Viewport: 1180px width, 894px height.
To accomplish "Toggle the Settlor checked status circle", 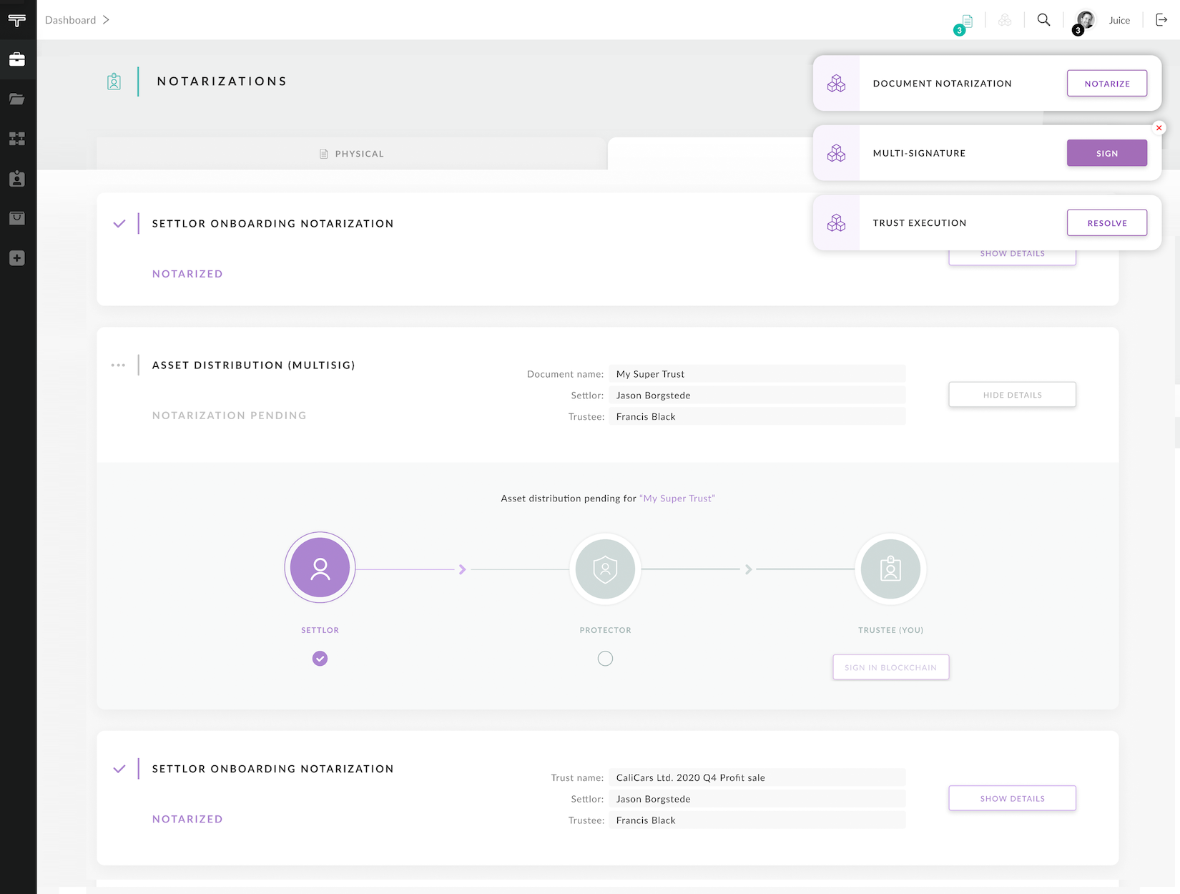I will pyautogui.click(x=320, y=659).
